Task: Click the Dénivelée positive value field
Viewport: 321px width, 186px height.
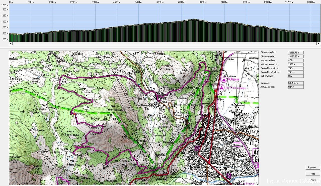Action: point(296,68)
